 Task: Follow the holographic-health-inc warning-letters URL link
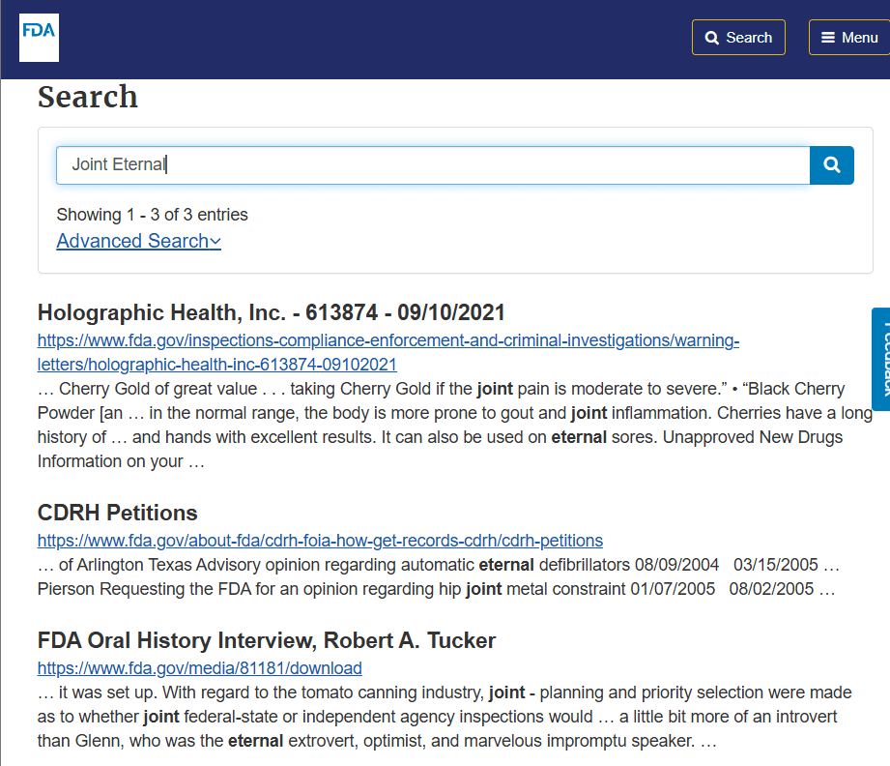(x=388, y=352)
